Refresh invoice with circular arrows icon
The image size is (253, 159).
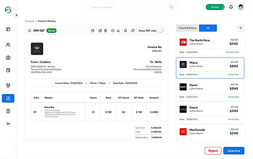pyautogui.click(x=133, y=31)
